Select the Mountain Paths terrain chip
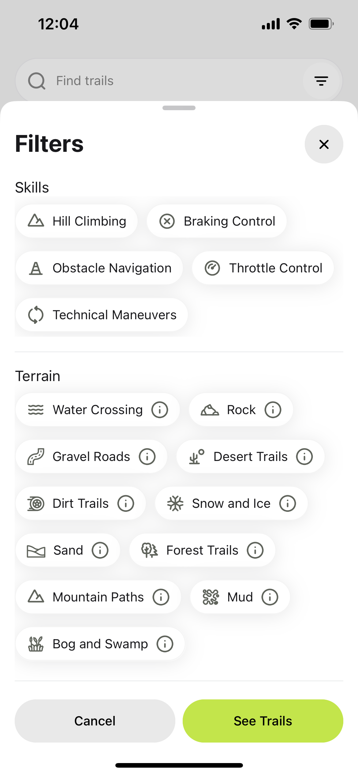Image resolution: width=358 pixels, height=775 pixels. (x=98, y=597)
